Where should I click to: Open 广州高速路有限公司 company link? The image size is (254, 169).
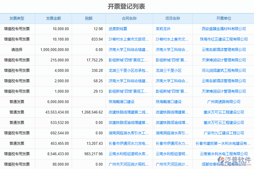(224, 102)
